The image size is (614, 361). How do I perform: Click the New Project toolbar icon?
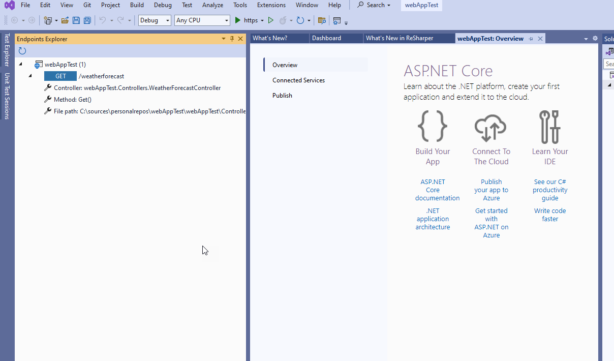pos(48,20)
